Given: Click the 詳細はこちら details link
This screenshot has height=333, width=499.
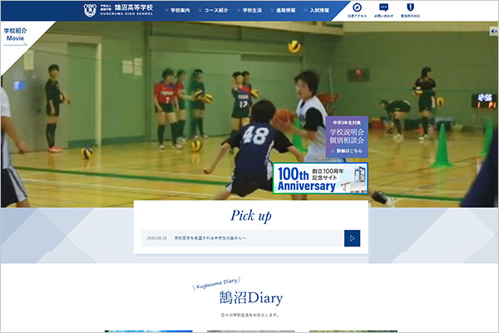Looking at the screenshot, I should [346, 152].
